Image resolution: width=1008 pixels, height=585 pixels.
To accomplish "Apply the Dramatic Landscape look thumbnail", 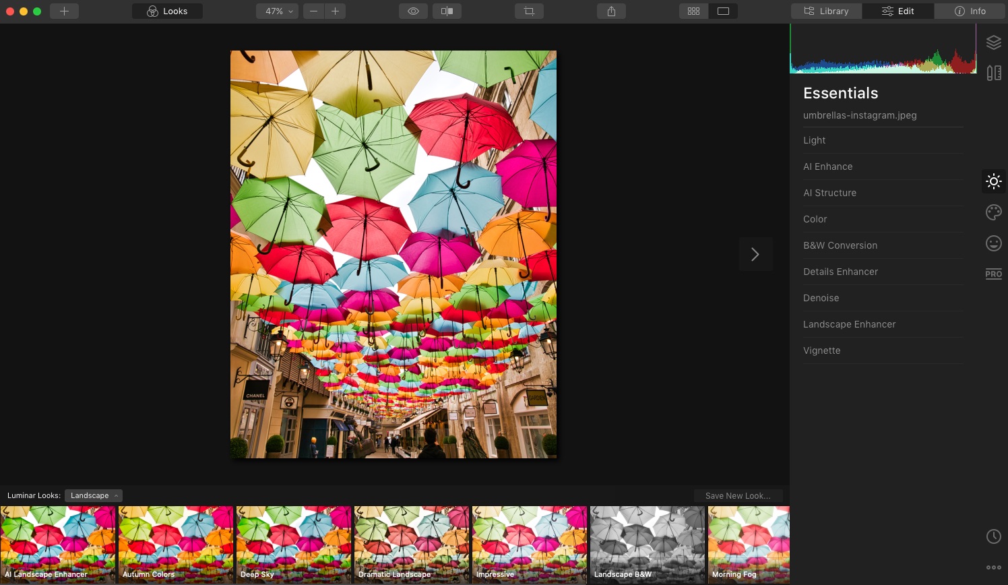I will (412, 545).
